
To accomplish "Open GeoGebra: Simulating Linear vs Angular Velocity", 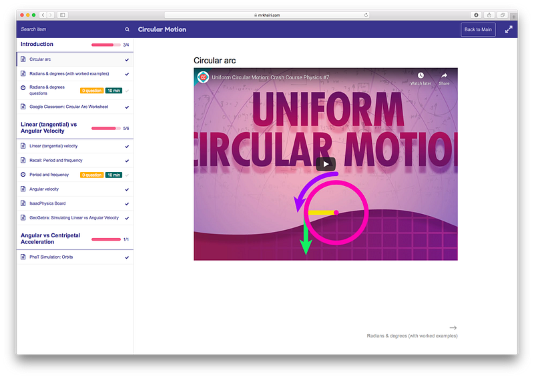I will click(x=75, y=218).
